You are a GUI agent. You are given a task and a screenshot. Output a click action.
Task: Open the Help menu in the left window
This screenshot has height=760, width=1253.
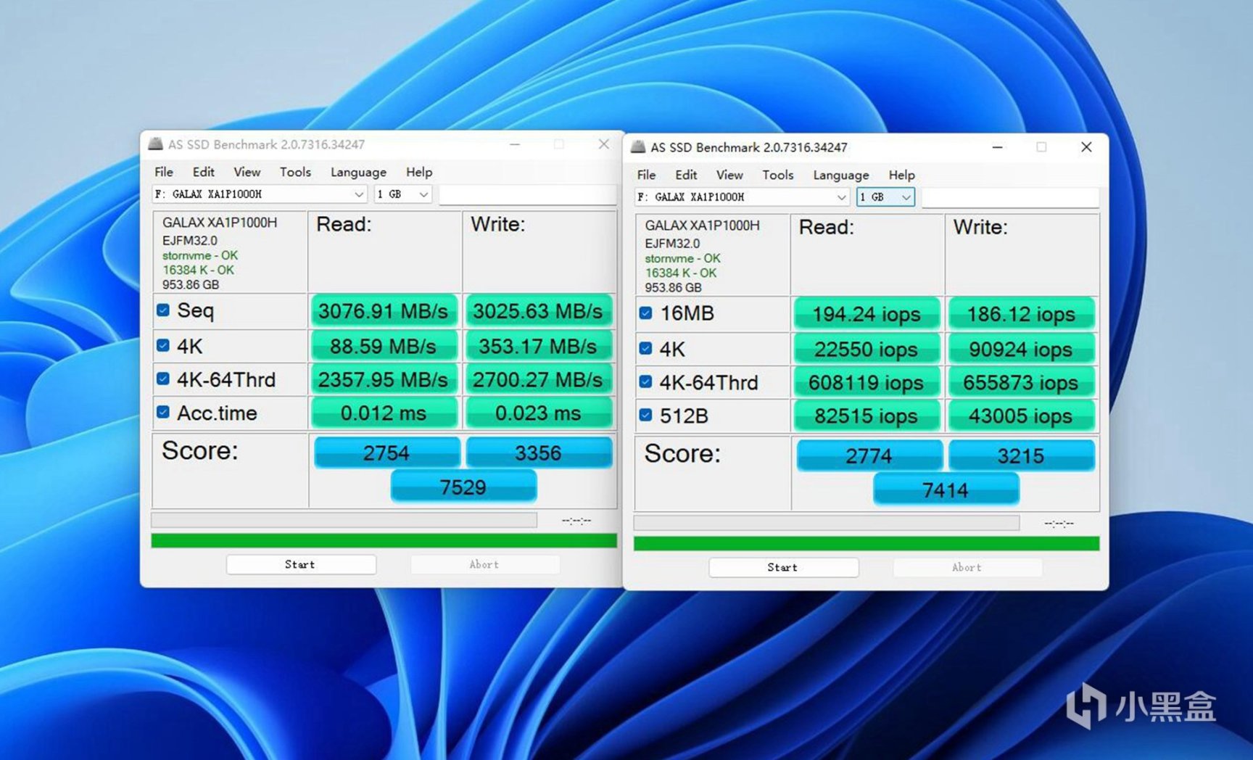(x=419, y=172)
